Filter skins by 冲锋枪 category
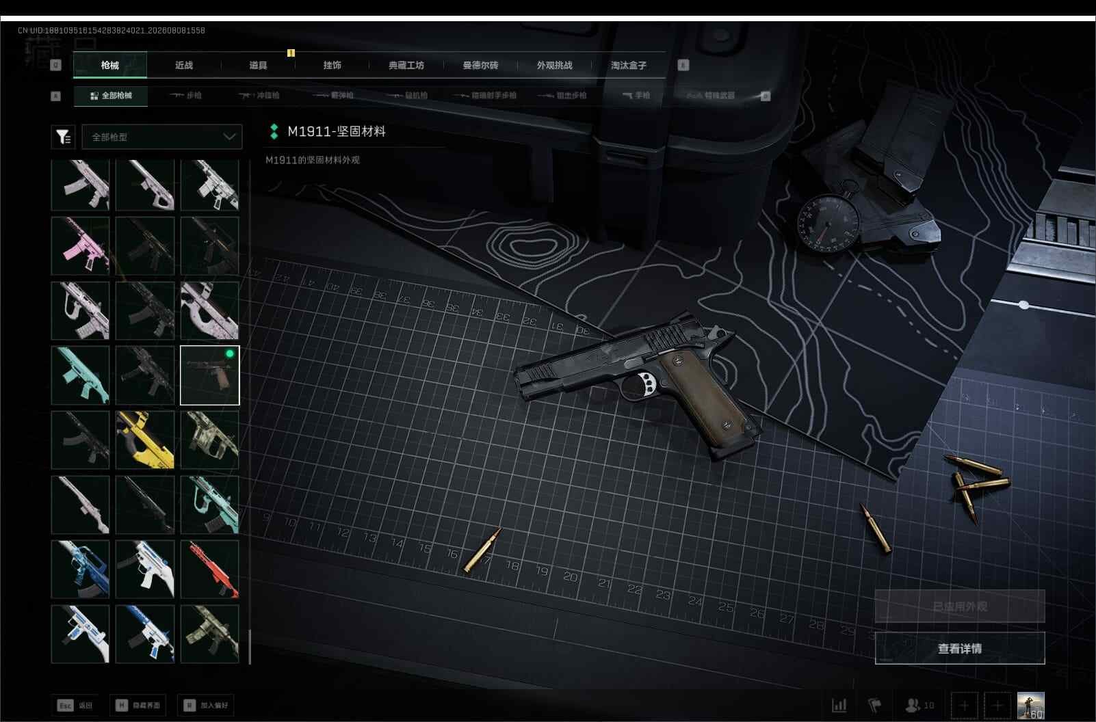The width and height of the screenshot is (1096, 722). click(259, 96)
